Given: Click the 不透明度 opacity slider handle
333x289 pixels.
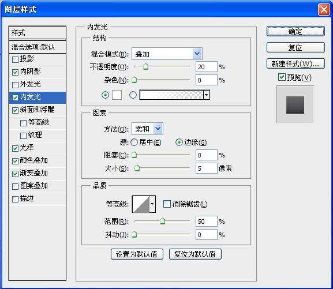Looking at the screenshot, I should point(145,67).
